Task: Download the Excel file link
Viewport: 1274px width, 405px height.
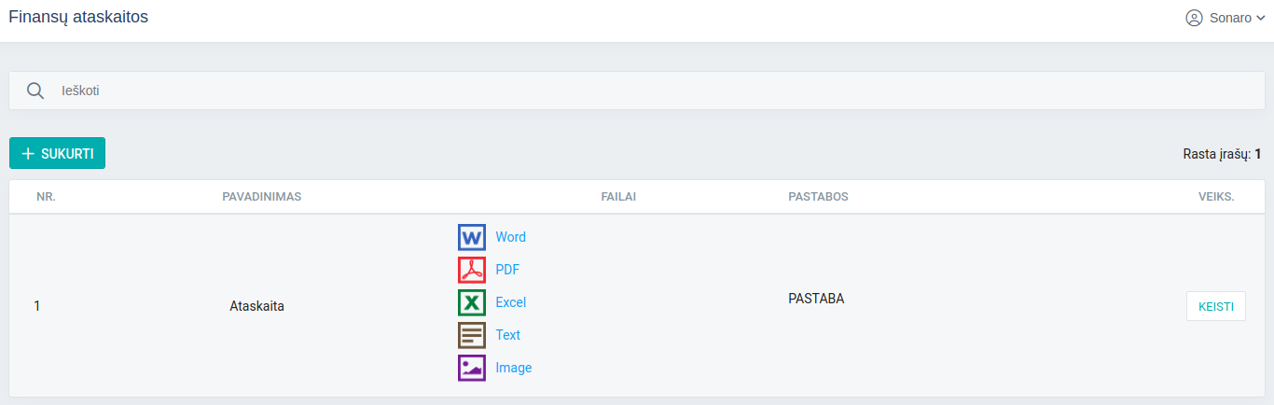Action: tap(510, 302)
